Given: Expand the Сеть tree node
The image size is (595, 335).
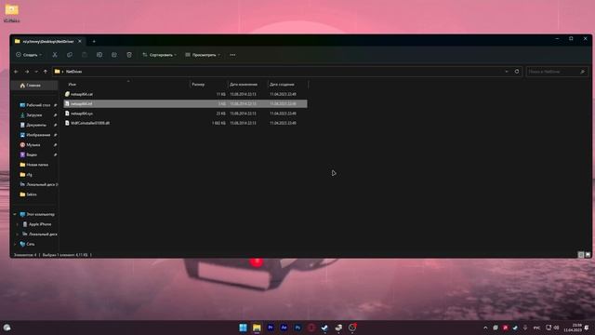Looking at the screenshot, I should pos(15,244).
